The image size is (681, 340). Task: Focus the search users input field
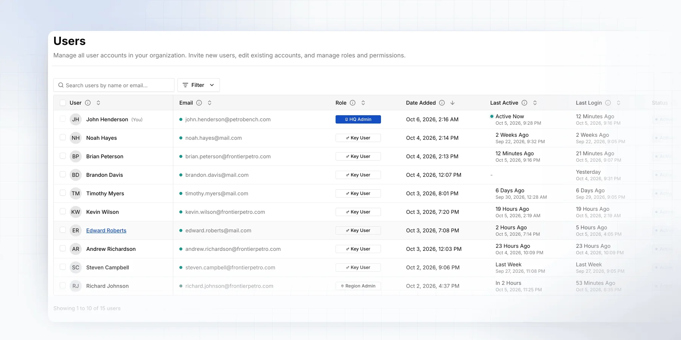pyautogui.click(x=114, y=85)
